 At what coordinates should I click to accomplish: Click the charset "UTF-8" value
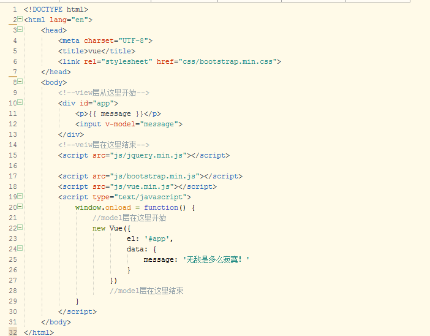click(x=134, y=41)
